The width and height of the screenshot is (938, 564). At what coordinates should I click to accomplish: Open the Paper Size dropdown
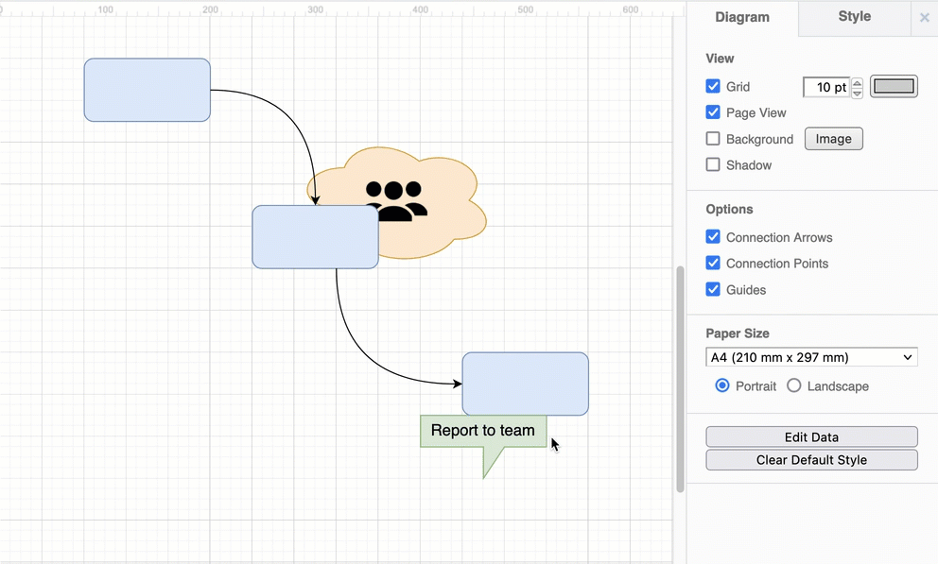(811, 357)
